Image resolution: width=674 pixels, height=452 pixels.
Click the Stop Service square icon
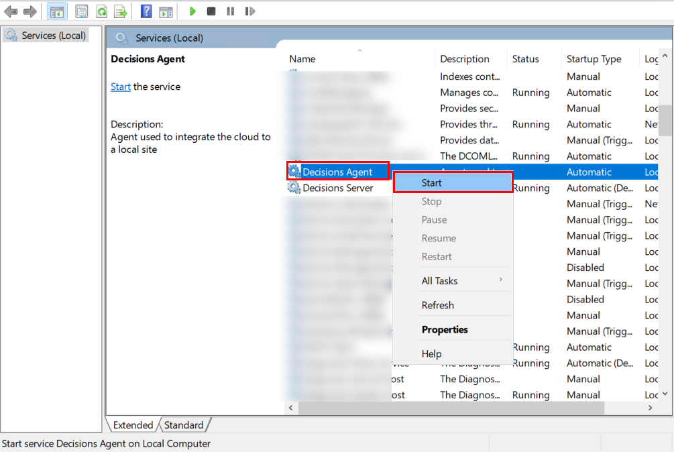click(211, 11)
